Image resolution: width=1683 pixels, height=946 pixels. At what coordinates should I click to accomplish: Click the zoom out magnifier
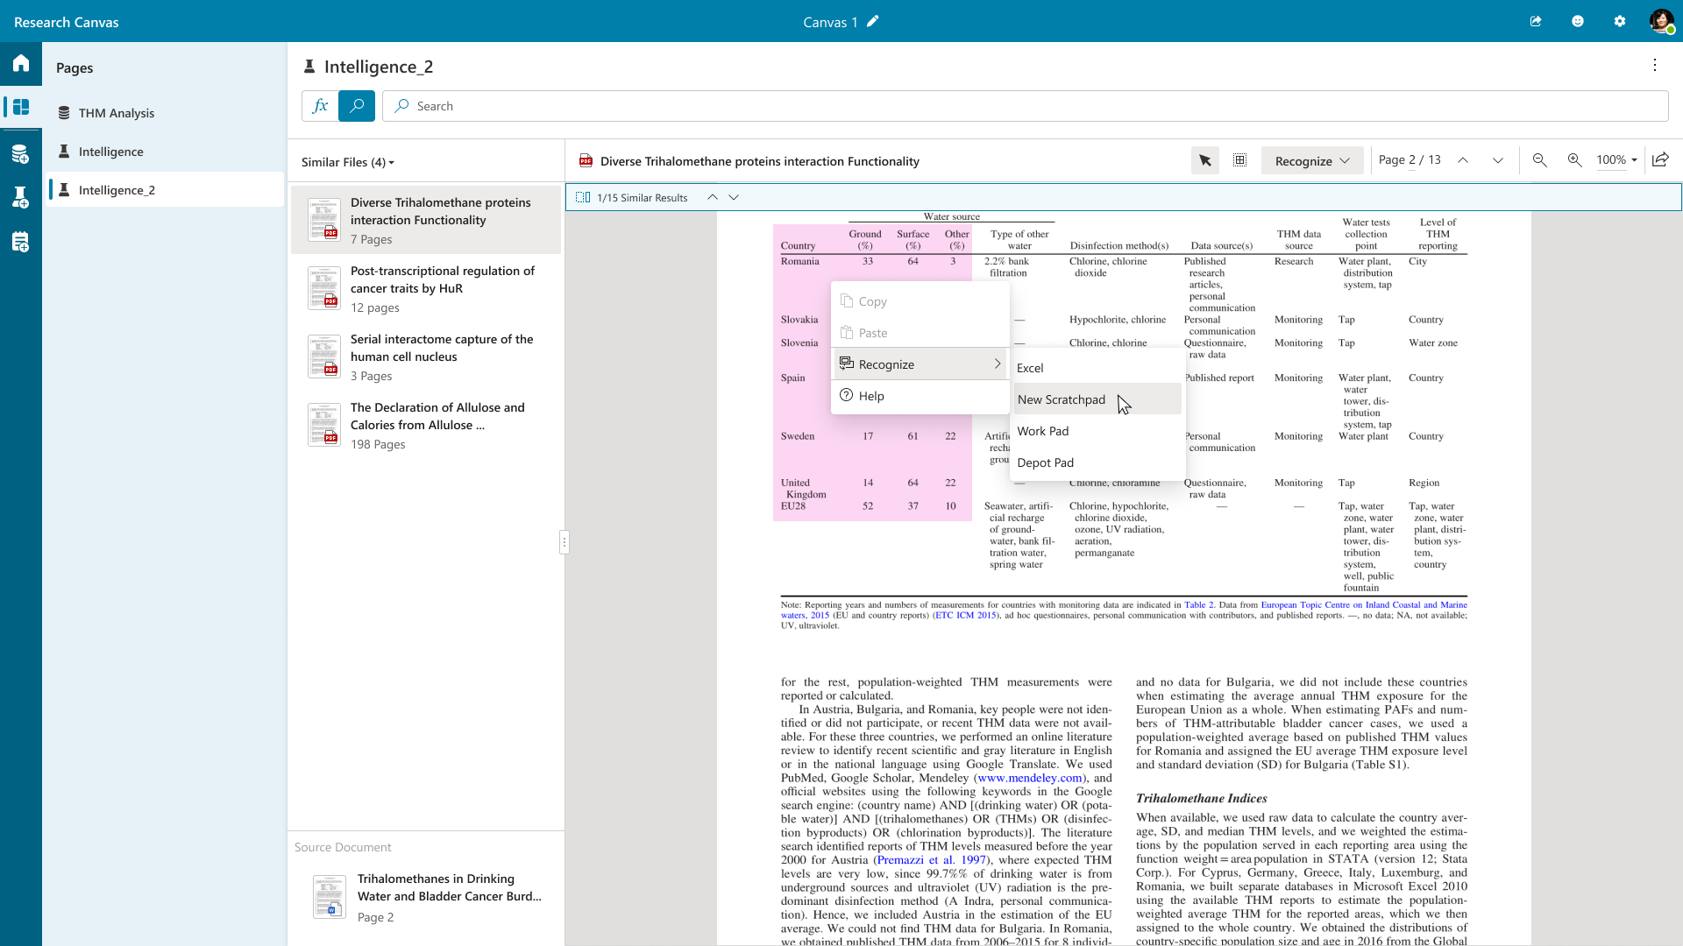tap(1539, 160)
